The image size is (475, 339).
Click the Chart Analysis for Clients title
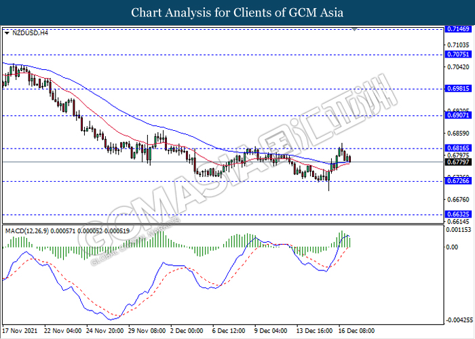237,13
